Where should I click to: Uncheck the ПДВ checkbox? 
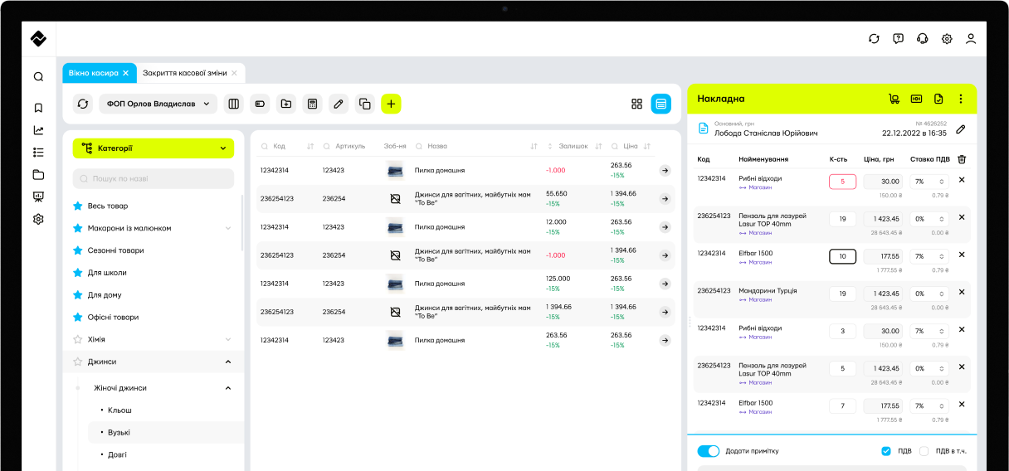point(885,451)
